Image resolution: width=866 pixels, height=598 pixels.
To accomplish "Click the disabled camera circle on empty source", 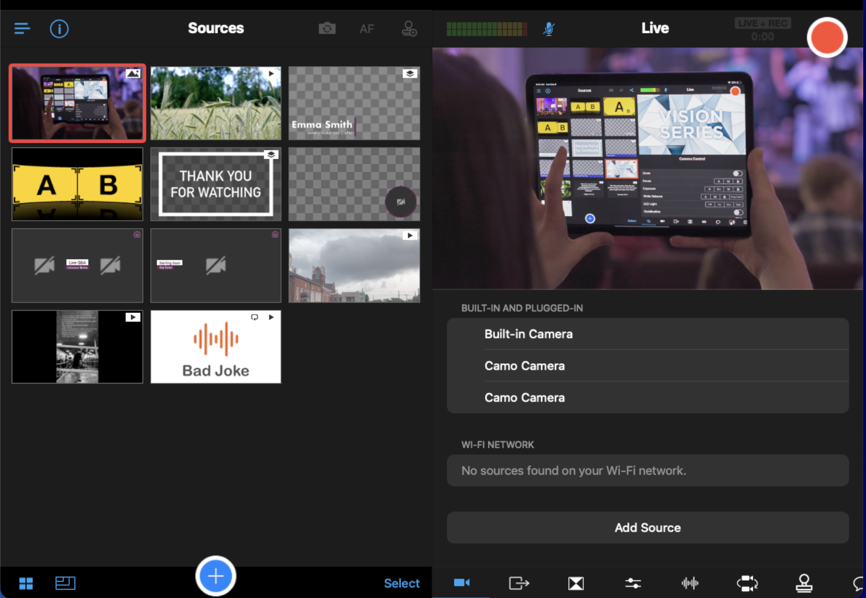I will (x=401, y=202).
